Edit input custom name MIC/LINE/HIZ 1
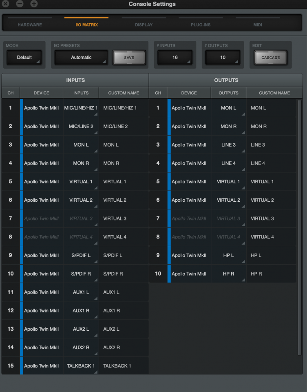Viewport: 307px width, 392px height. pos(124,108)
